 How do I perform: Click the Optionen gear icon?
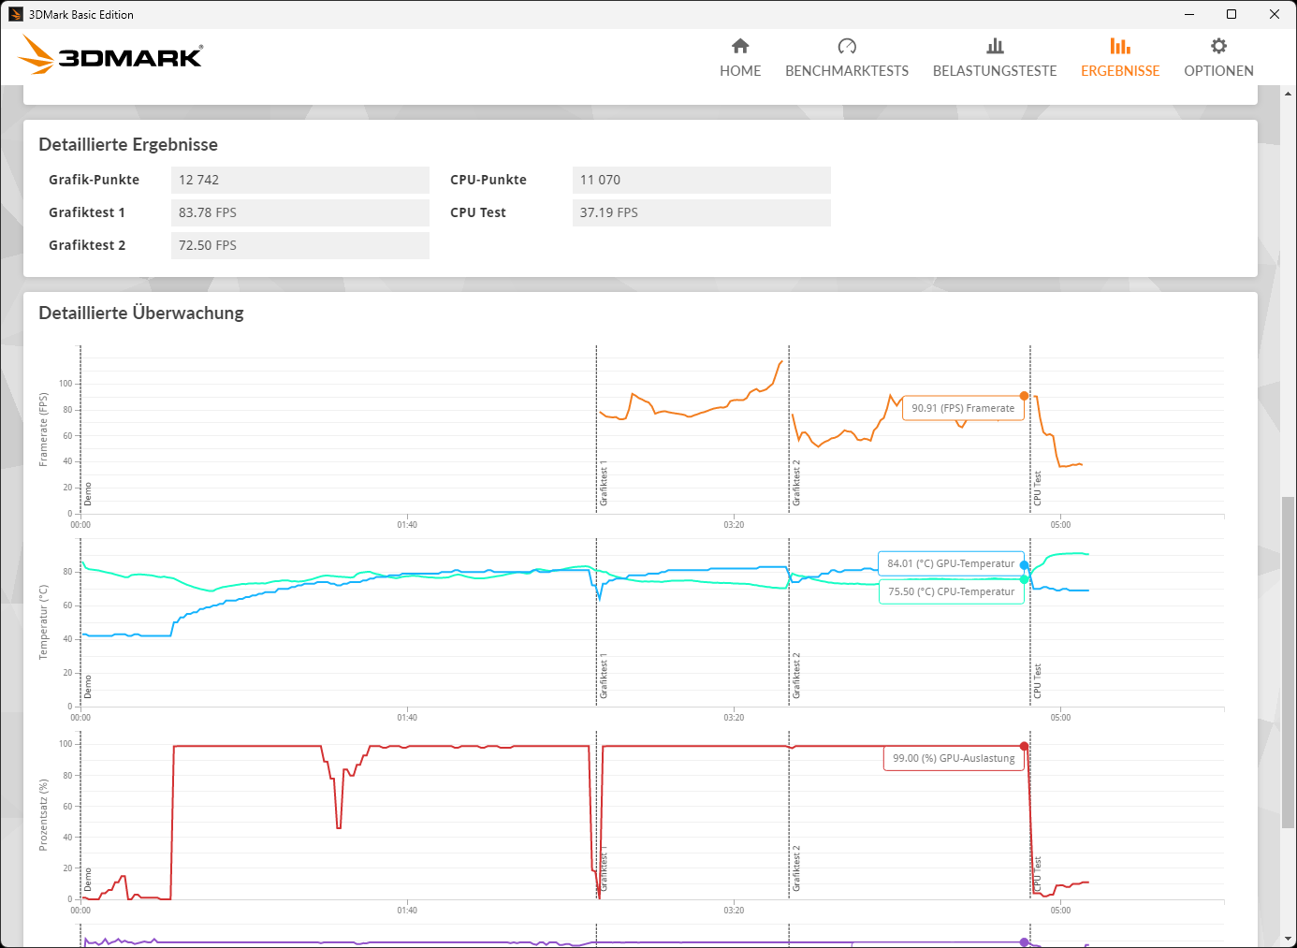[x=1218, y=46]
